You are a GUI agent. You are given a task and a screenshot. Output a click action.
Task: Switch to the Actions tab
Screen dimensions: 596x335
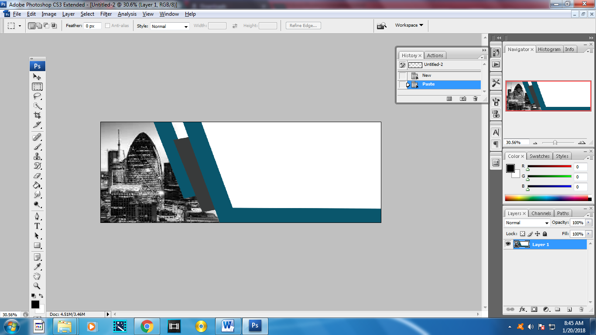click(435, 55)
